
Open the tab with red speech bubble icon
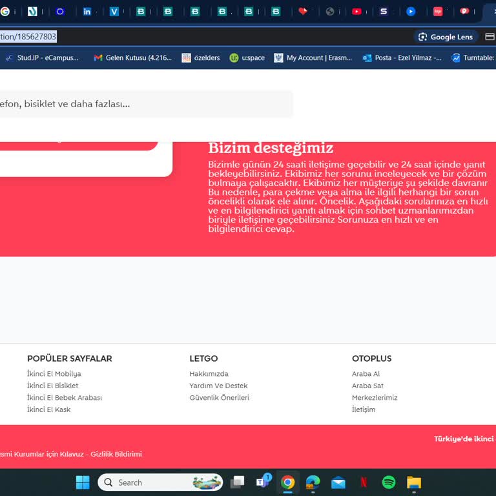point(464,12)
